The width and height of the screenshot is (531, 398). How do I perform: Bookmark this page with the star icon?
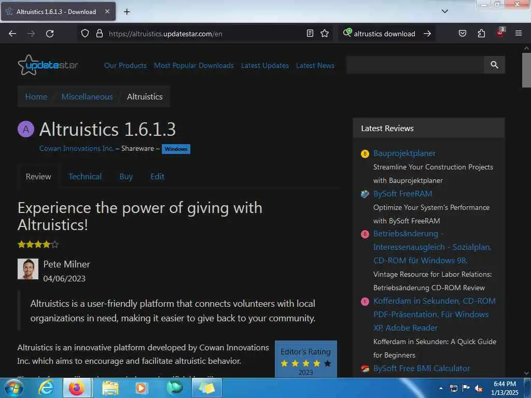tap(325, 33)
